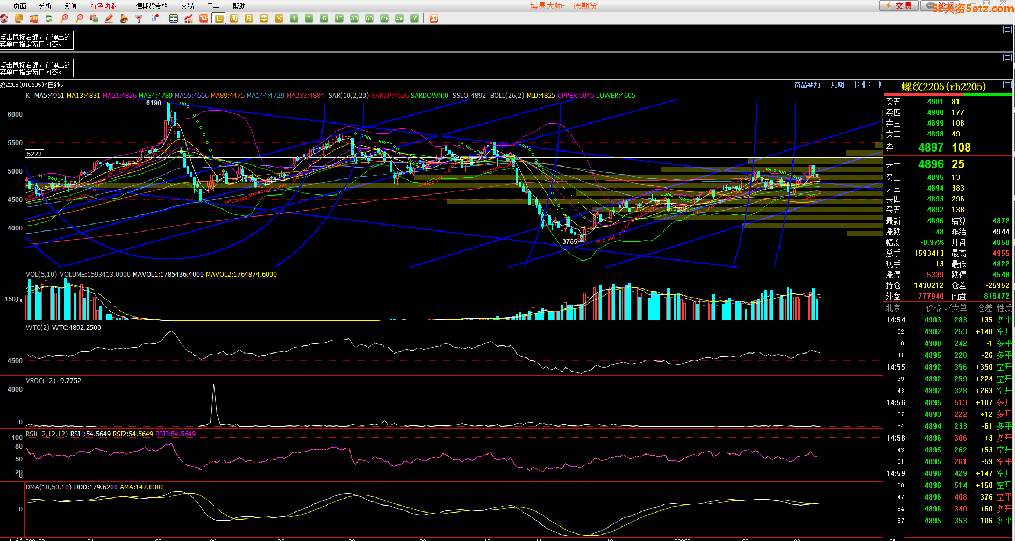Image resolution: width=1015 pixels, height=541 pixels.
Task: Open the 周期 period dropdown link
Action: pos(837,85)
